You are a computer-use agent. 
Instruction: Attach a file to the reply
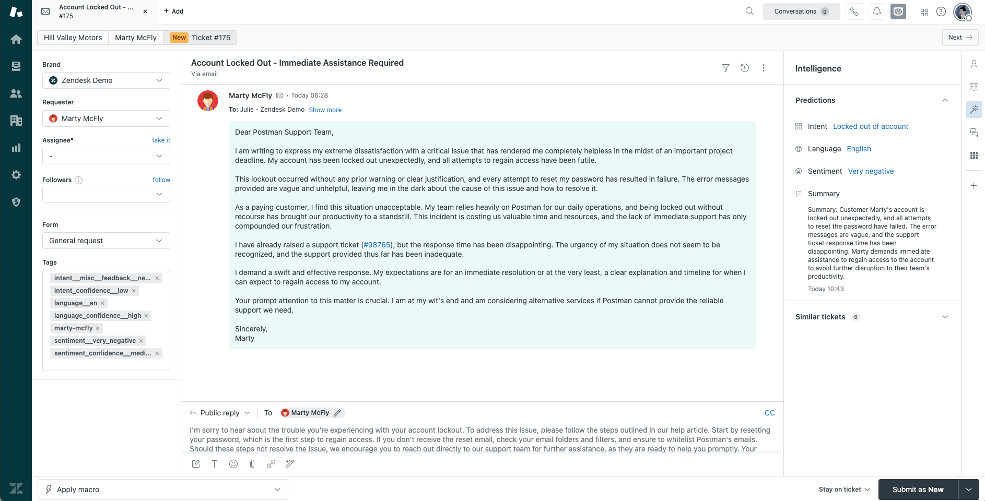[252, 464]
